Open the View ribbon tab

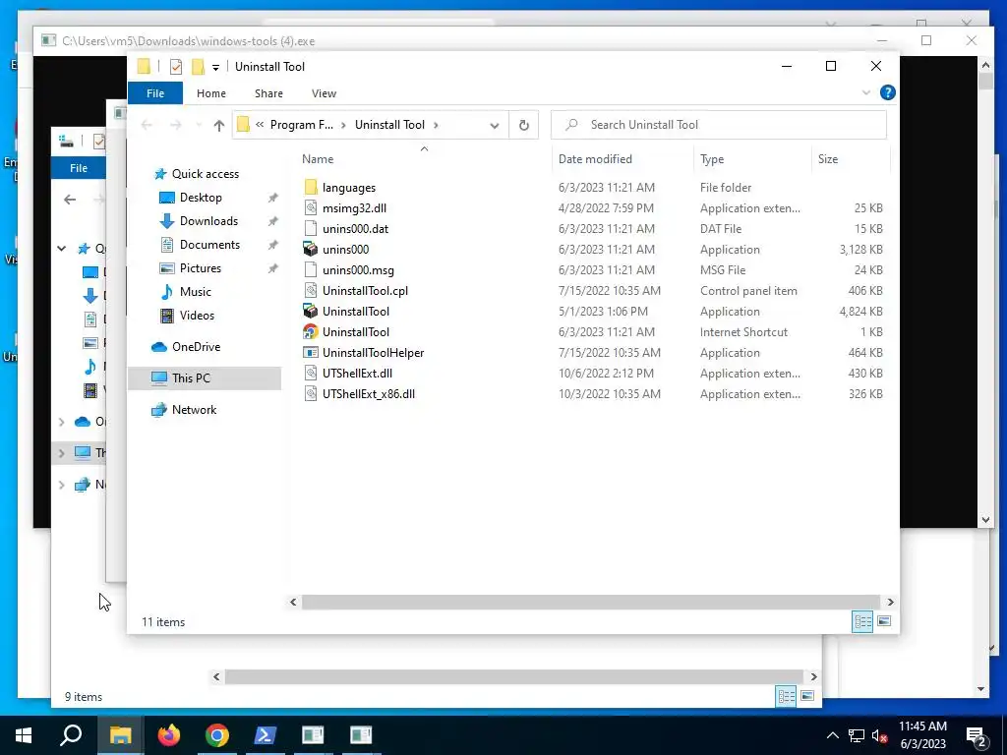[324, 93]
